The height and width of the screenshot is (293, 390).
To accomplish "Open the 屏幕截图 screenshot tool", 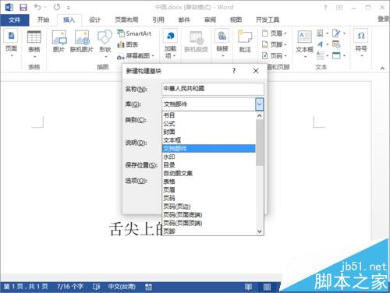I will pyautogui.click(x=136, y=55).
